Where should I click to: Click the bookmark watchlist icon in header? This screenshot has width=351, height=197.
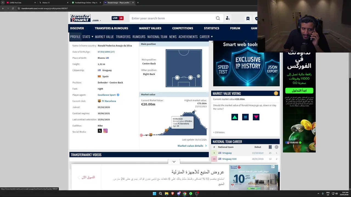[x=248, y=18]
